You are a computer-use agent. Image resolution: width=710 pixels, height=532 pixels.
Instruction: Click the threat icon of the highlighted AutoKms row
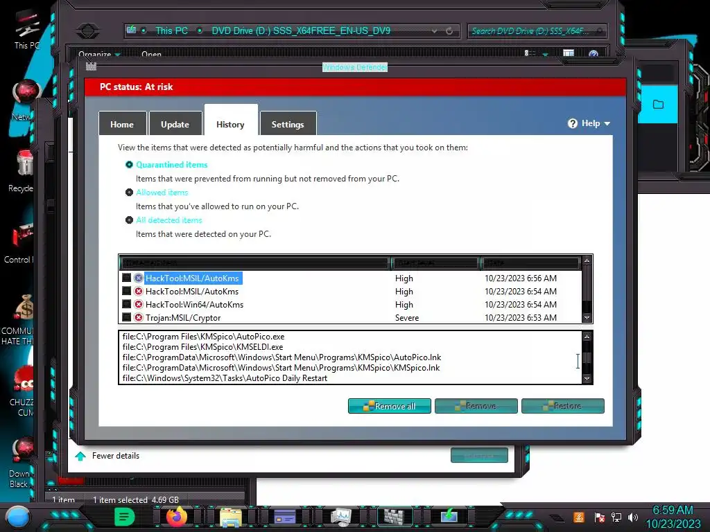coord(139,278)
